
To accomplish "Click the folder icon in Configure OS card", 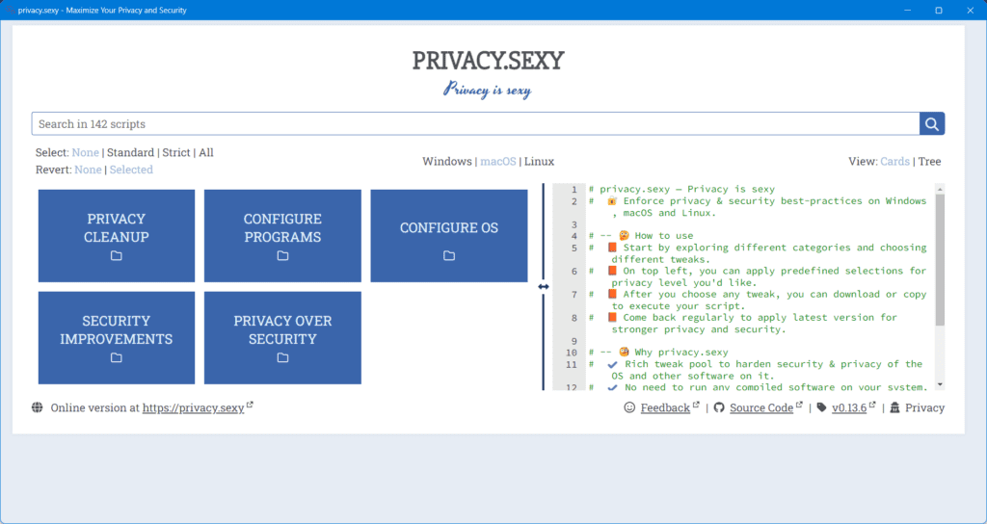I will pos(449,256).
